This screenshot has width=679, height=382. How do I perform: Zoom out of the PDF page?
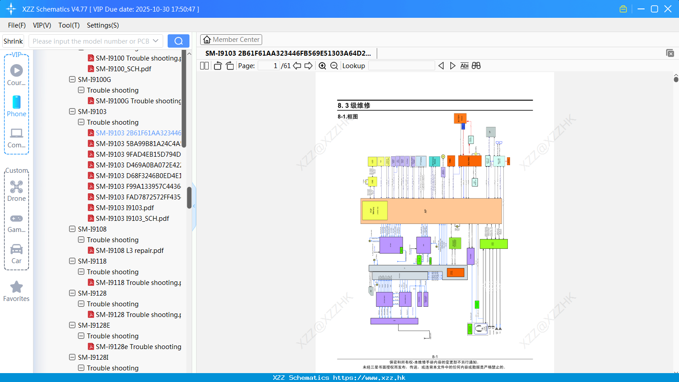pyautogui.click(x=334, y=65)
